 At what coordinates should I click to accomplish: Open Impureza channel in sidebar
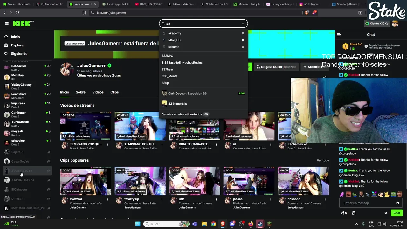[x=27, y=105]
